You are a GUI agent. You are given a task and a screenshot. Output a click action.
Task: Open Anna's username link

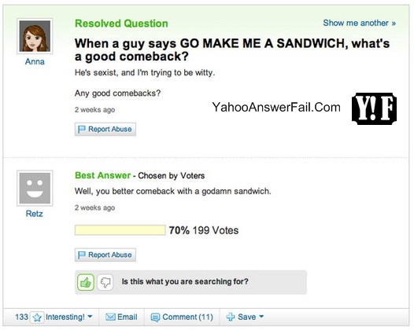pyautogui.click(x=35, y=61)
